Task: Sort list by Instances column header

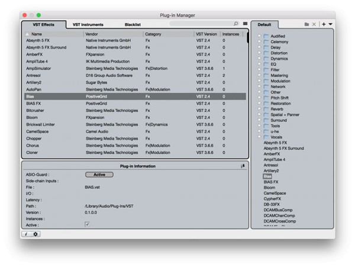Action: [x=231, y=34]
